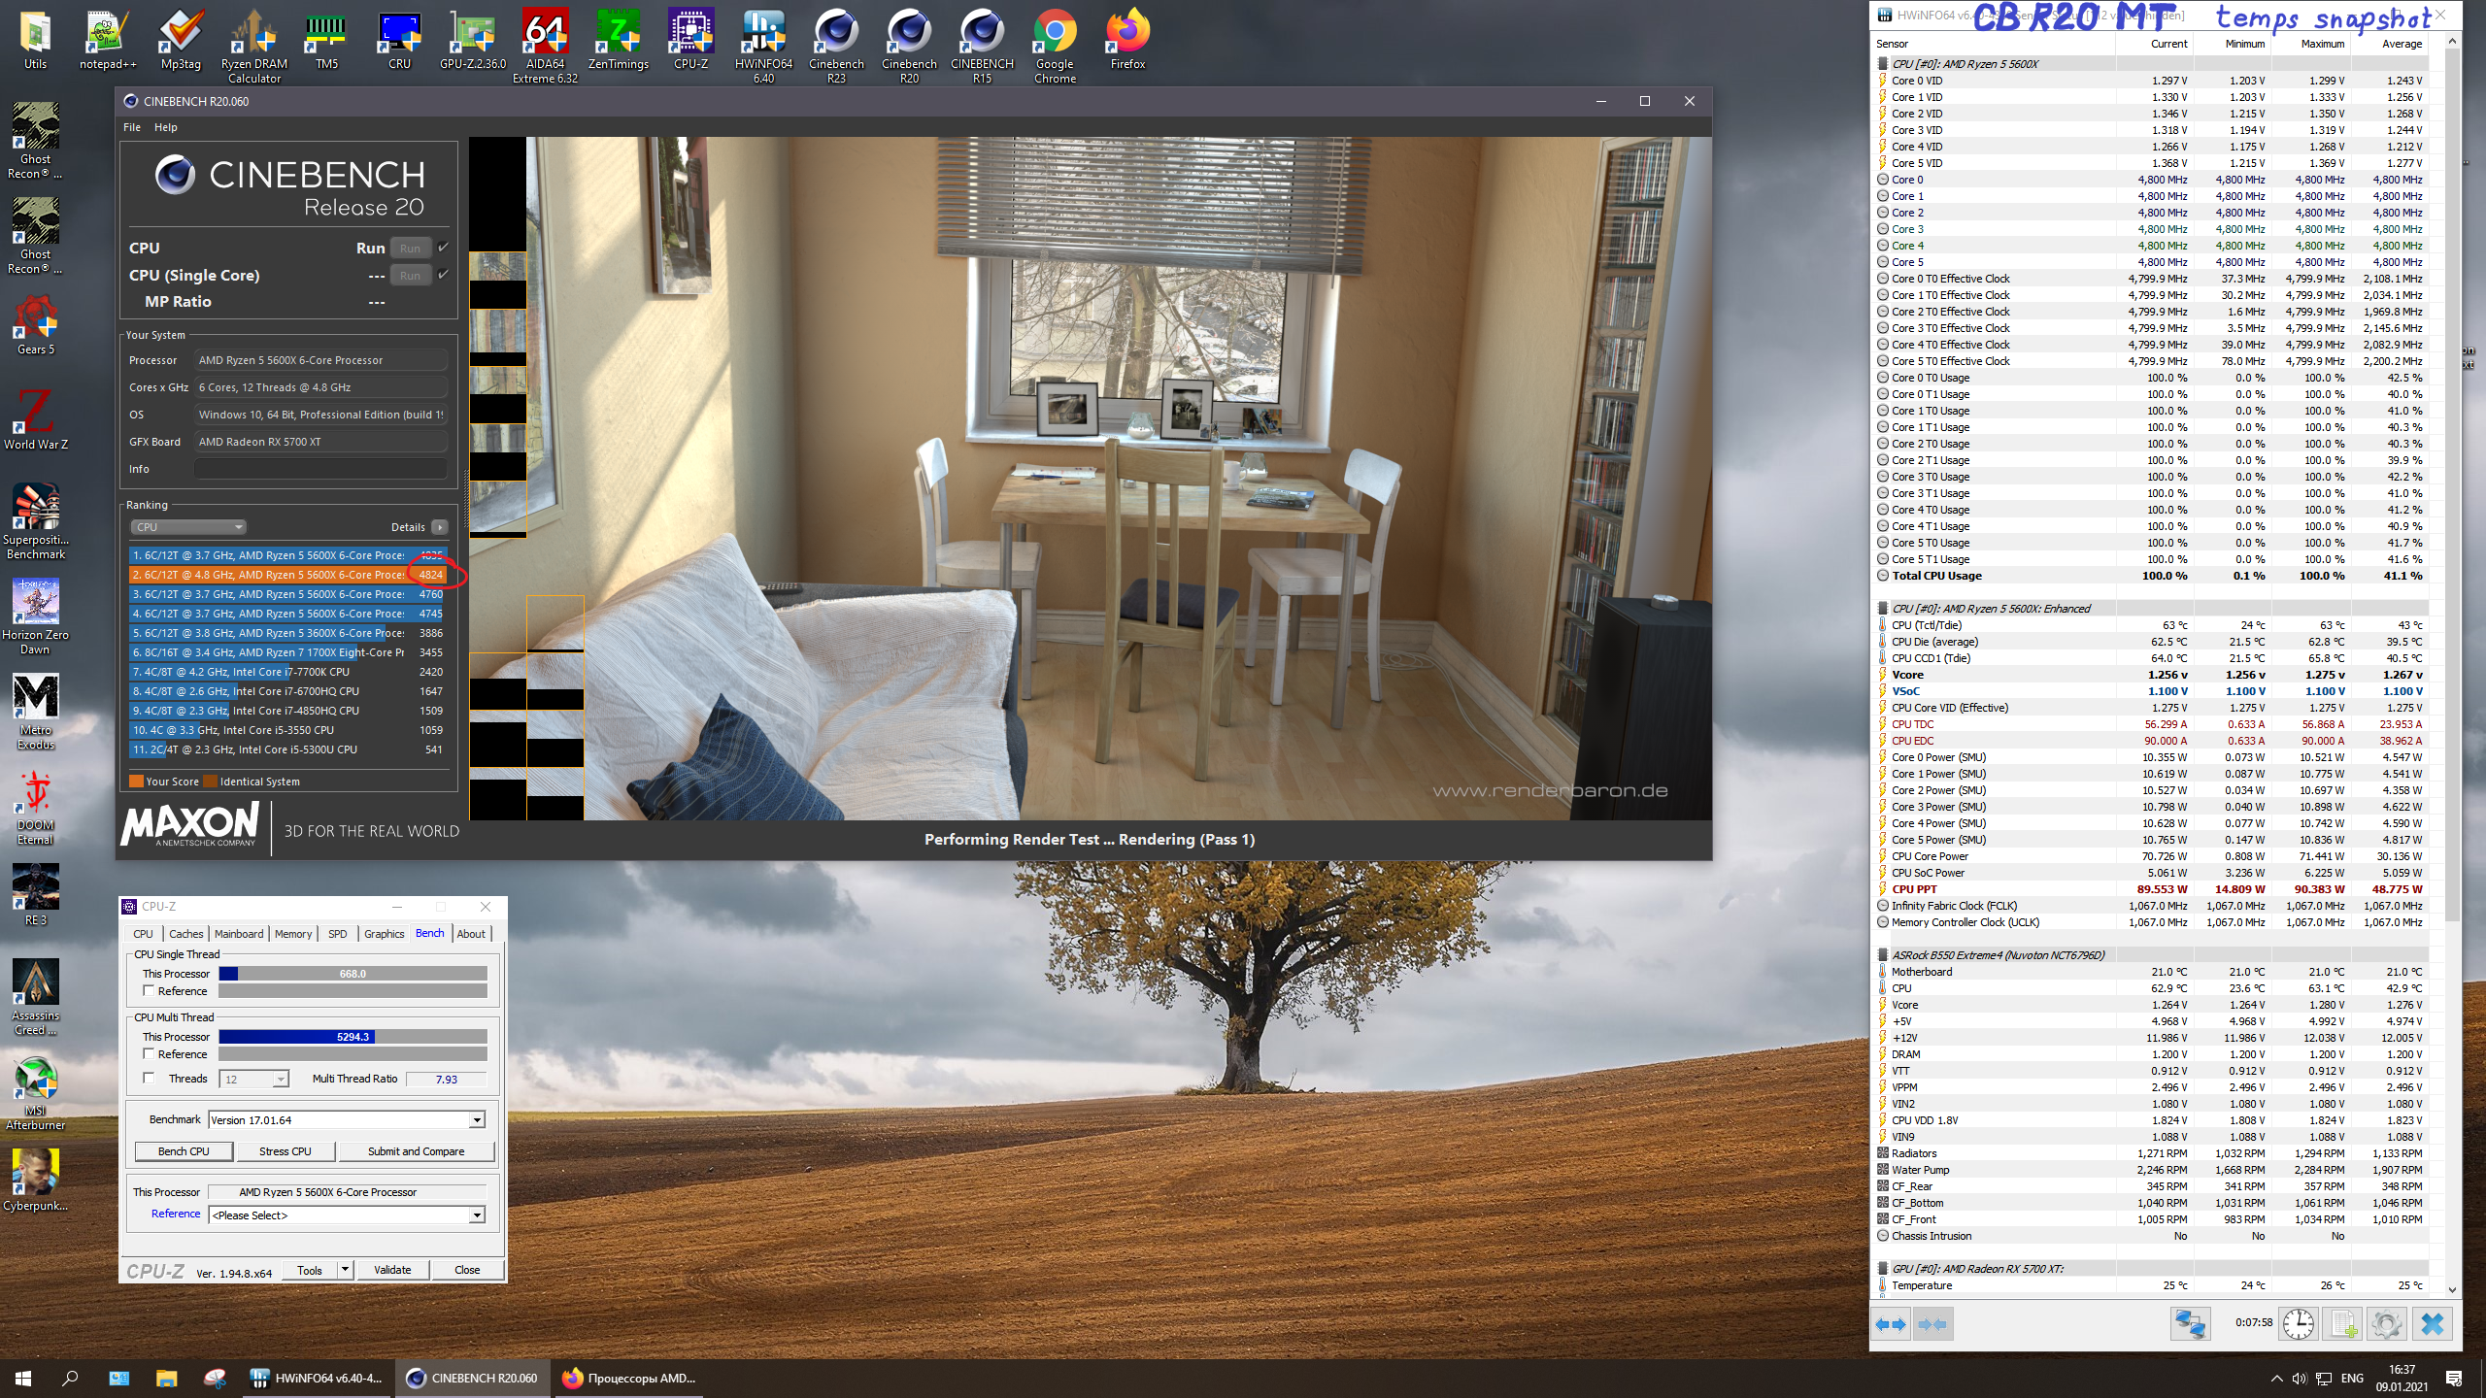Check the Threads checkbox in CPU-Z

(x=149, y=1078)
